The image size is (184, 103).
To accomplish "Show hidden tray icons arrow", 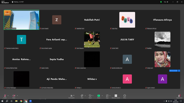I will coord(164,101).
